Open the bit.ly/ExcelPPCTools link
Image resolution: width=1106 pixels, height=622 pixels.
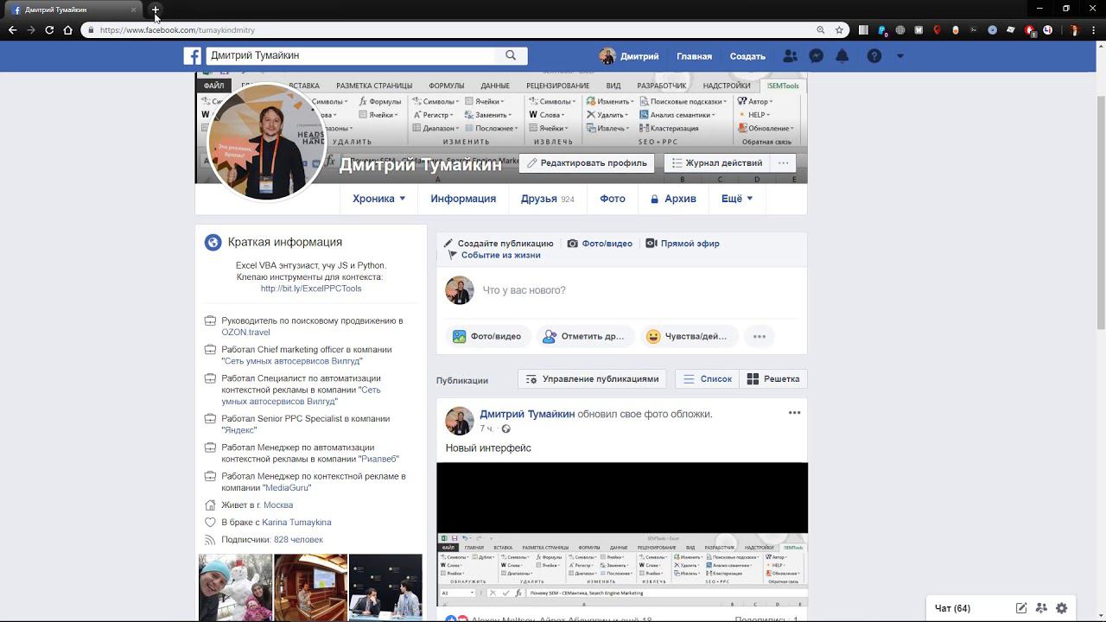pos(311,289)
